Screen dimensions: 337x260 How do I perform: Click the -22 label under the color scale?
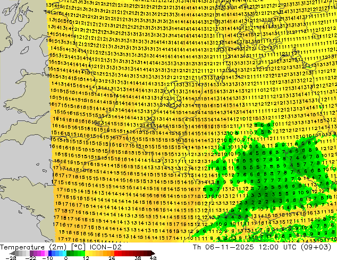click(31, 258)
